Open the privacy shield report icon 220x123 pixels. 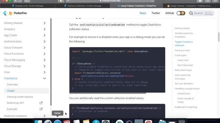(61, 1)
